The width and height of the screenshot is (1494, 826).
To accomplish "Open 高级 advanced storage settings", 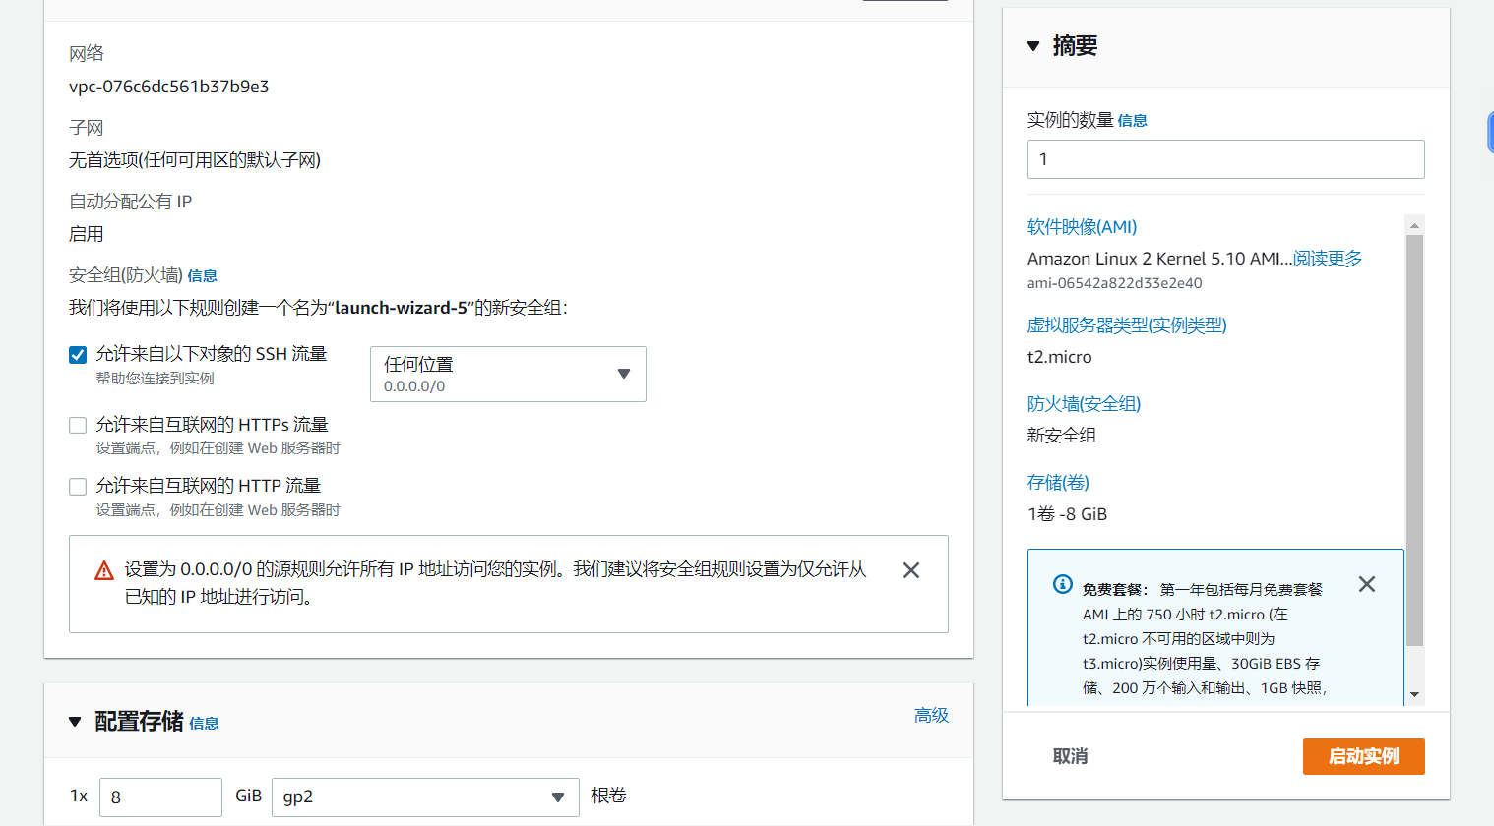I will pos(931,715).
